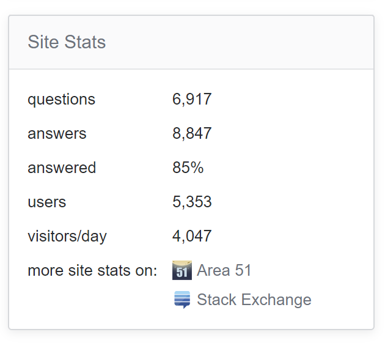385x343 pixels.
Task: Click the 'more site stats on:' label
Action: tap(92, 270)
